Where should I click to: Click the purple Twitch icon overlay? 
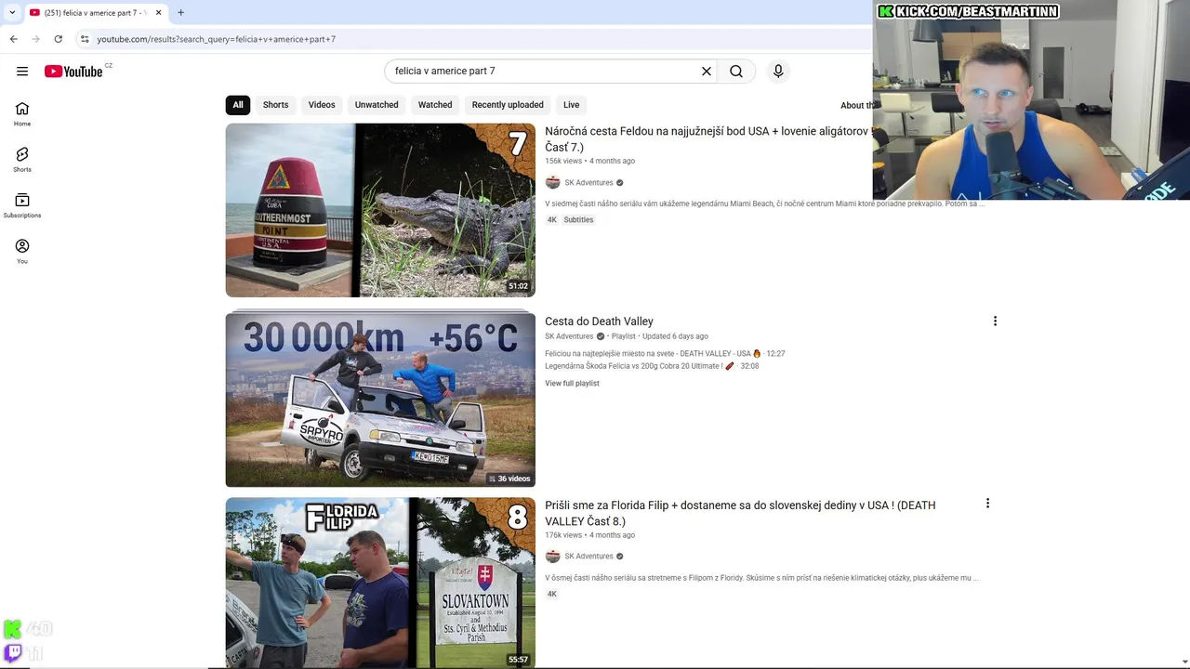[13, 653]
